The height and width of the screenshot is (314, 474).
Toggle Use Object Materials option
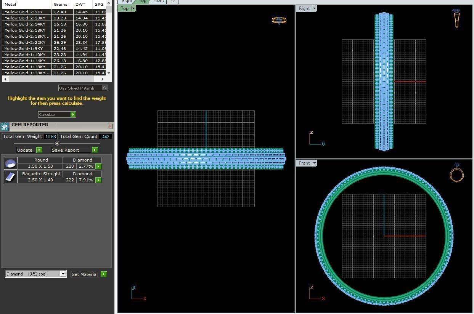[105, 88]
